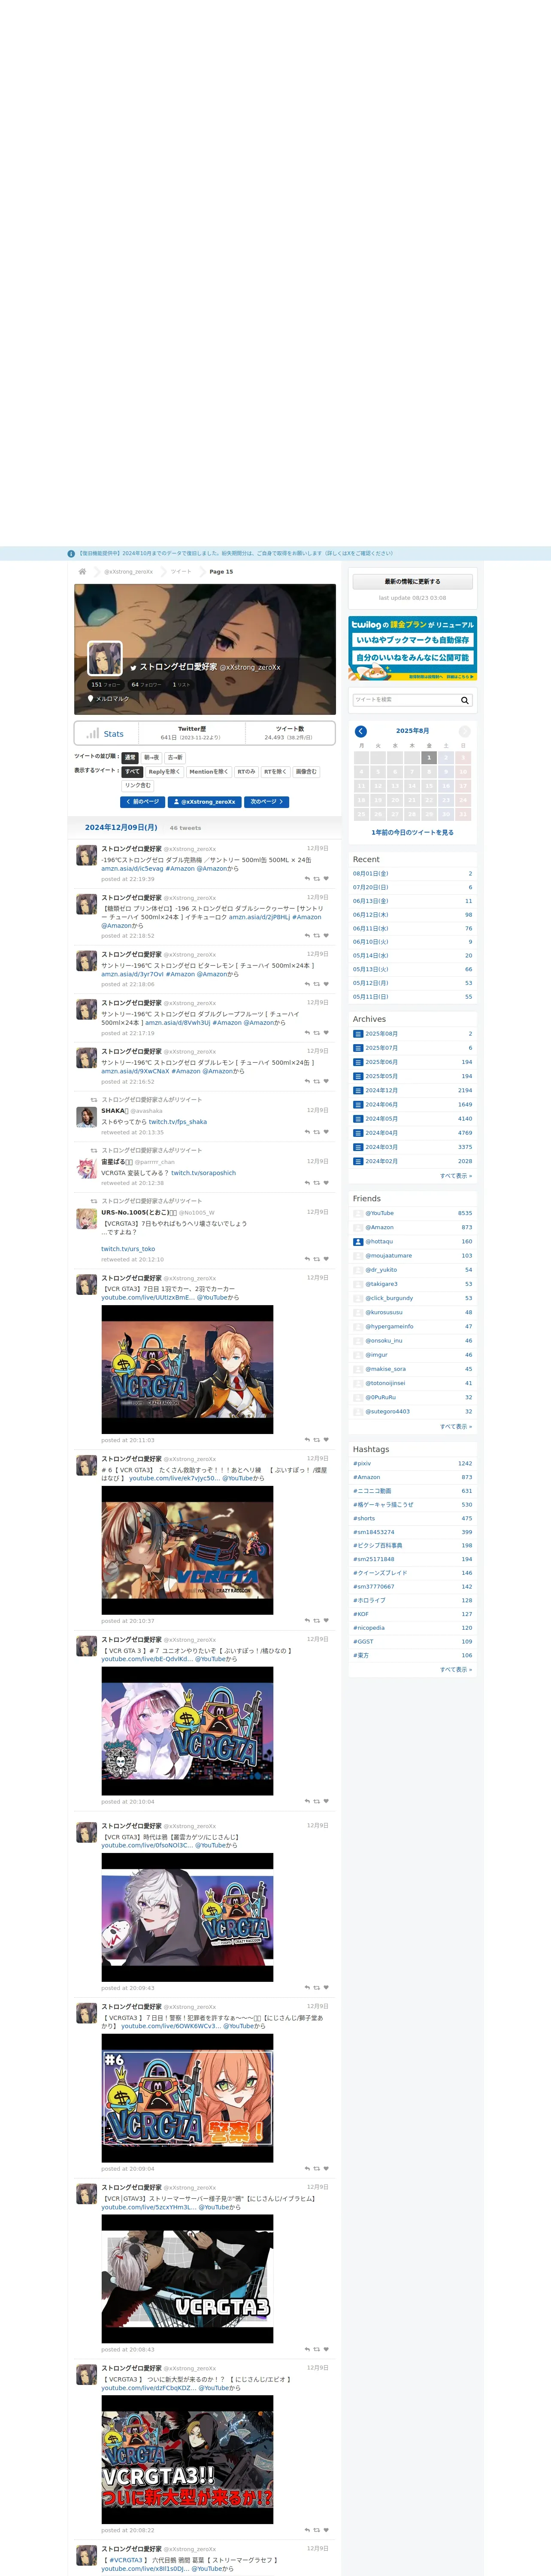Click the profile avatar in header banner
This screenshot has height=2576, width=551.
click(x=105, y=658)
